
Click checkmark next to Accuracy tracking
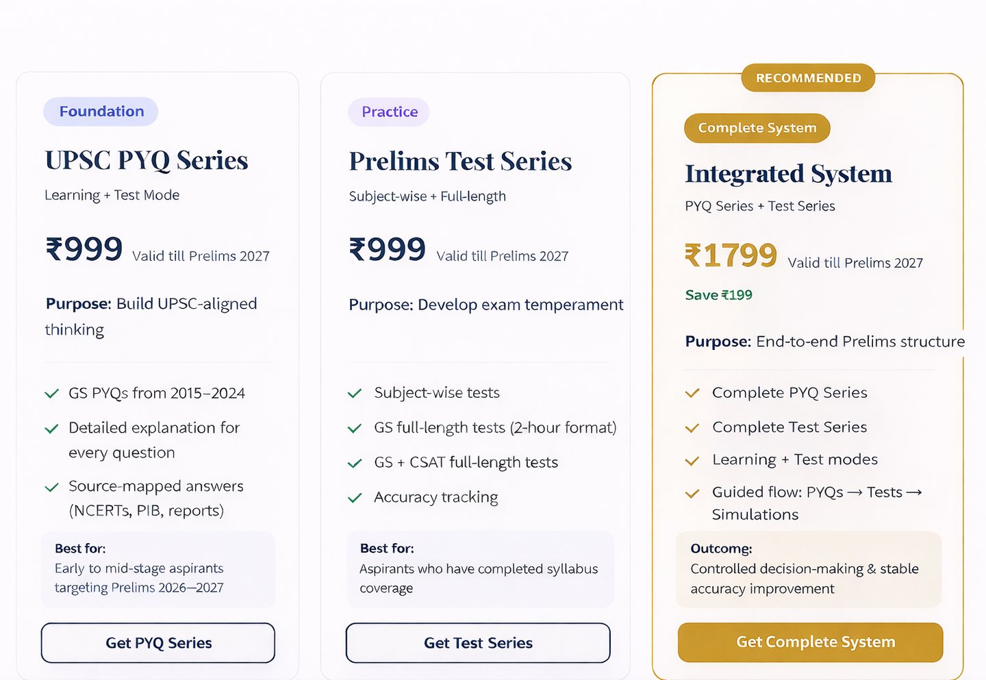(355, 498)
